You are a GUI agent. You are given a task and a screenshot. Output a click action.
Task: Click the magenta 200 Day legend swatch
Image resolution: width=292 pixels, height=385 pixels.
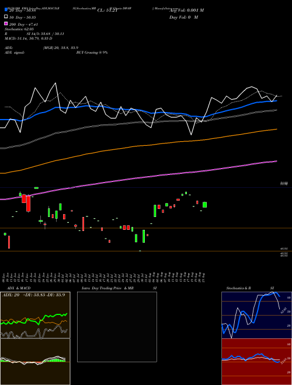6,24
